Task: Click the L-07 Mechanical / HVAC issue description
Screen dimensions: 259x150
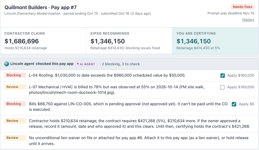Action: (117, 89)
